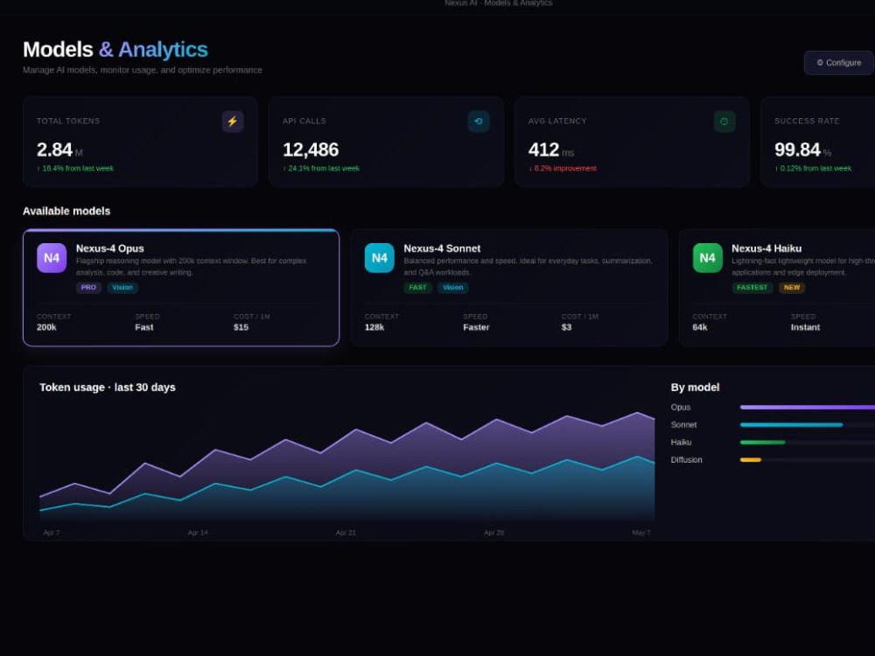Image resolution: width=875 pixels, height=656 pixels.
Task: Click the Haiku usage bar in By model
Action: click(x=762, y=443)
